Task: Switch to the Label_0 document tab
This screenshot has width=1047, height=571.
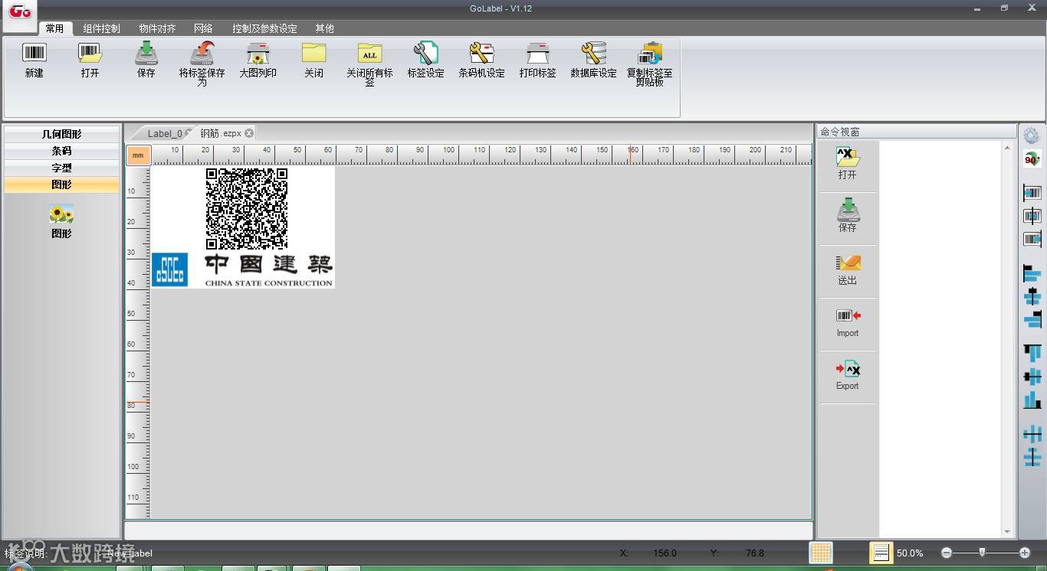Action: point(165,133)
